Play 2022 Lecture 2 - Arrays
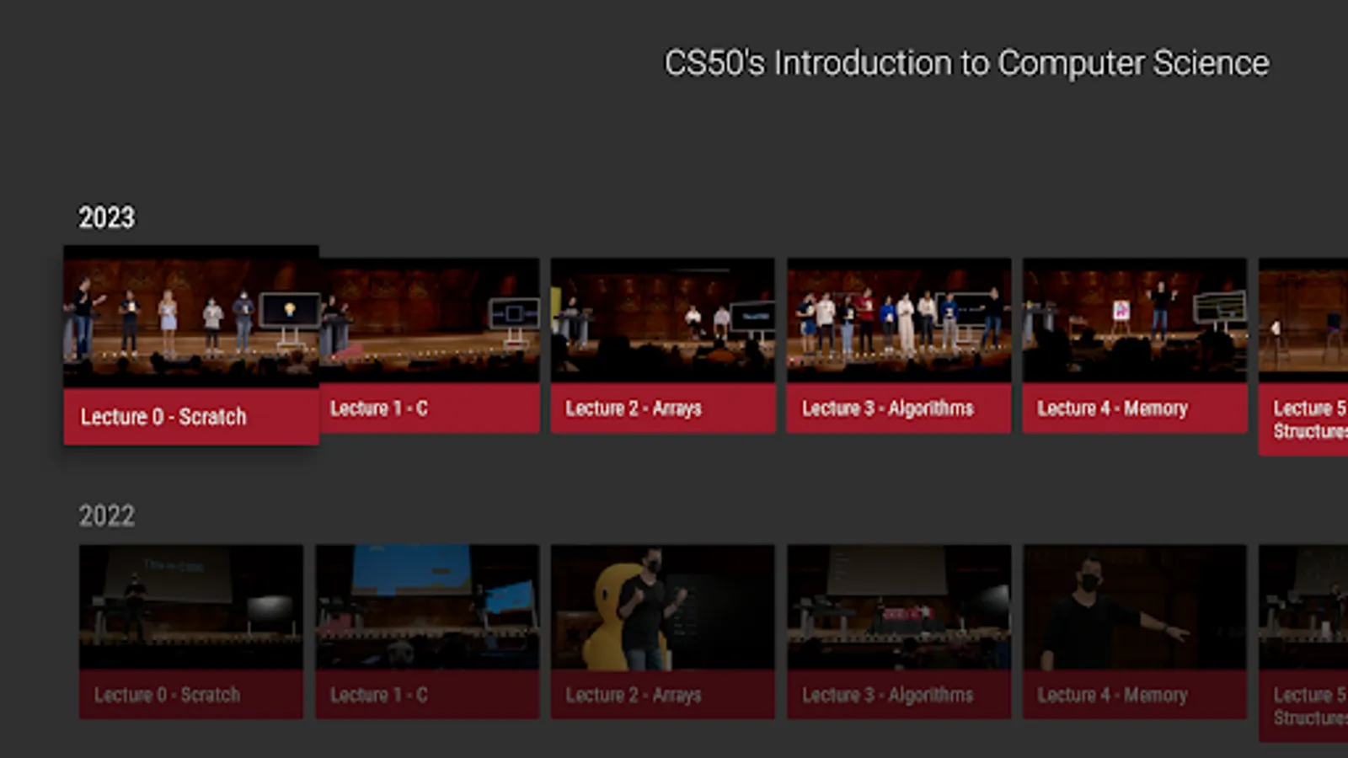 663,632
